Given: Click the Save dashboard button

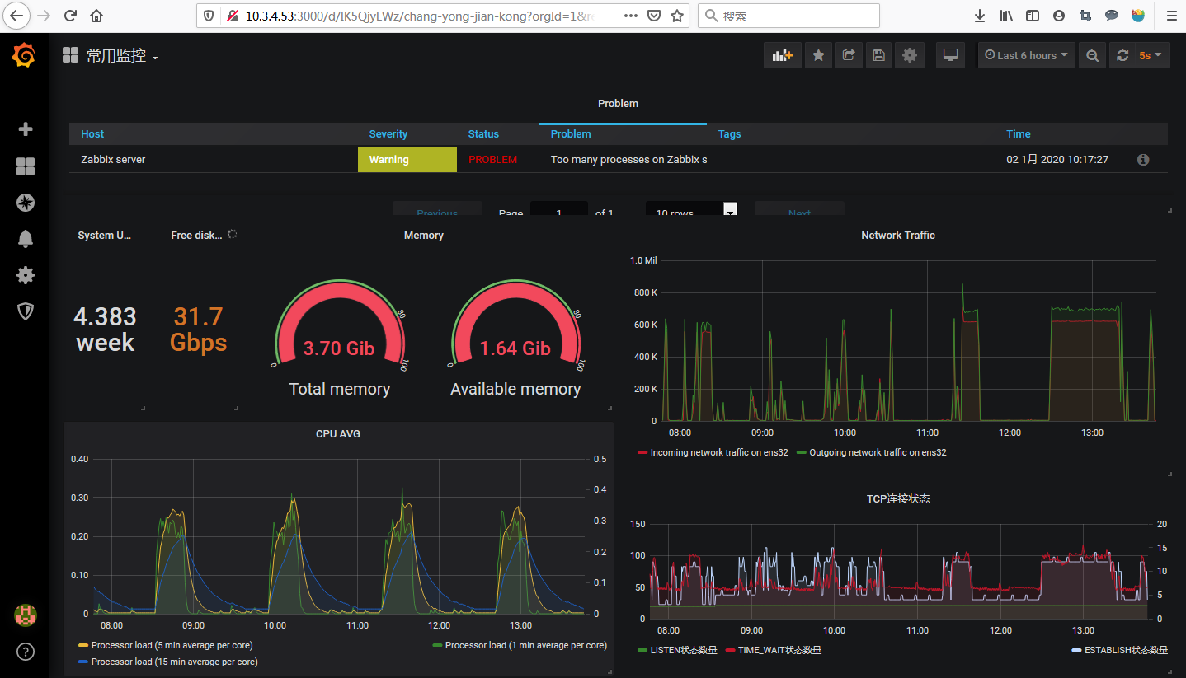Looking at the screenshot, I should tap(878, 55).
